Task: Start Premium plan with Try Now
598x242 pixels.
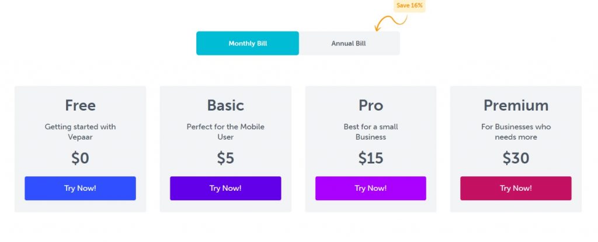Action: (516, 188)
